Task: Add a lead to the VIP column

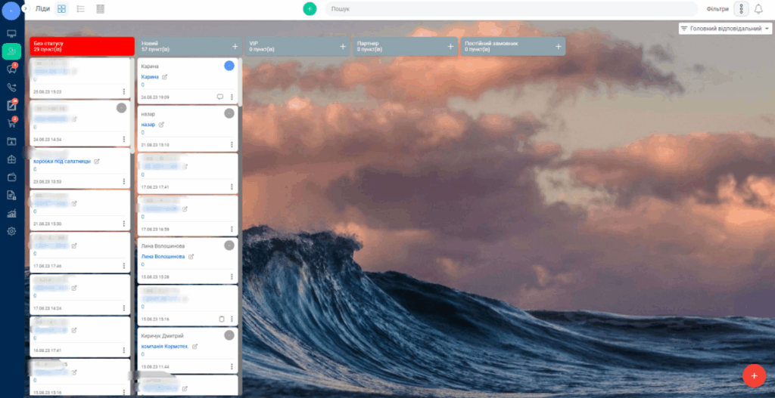Action: [x=343, y=46]
